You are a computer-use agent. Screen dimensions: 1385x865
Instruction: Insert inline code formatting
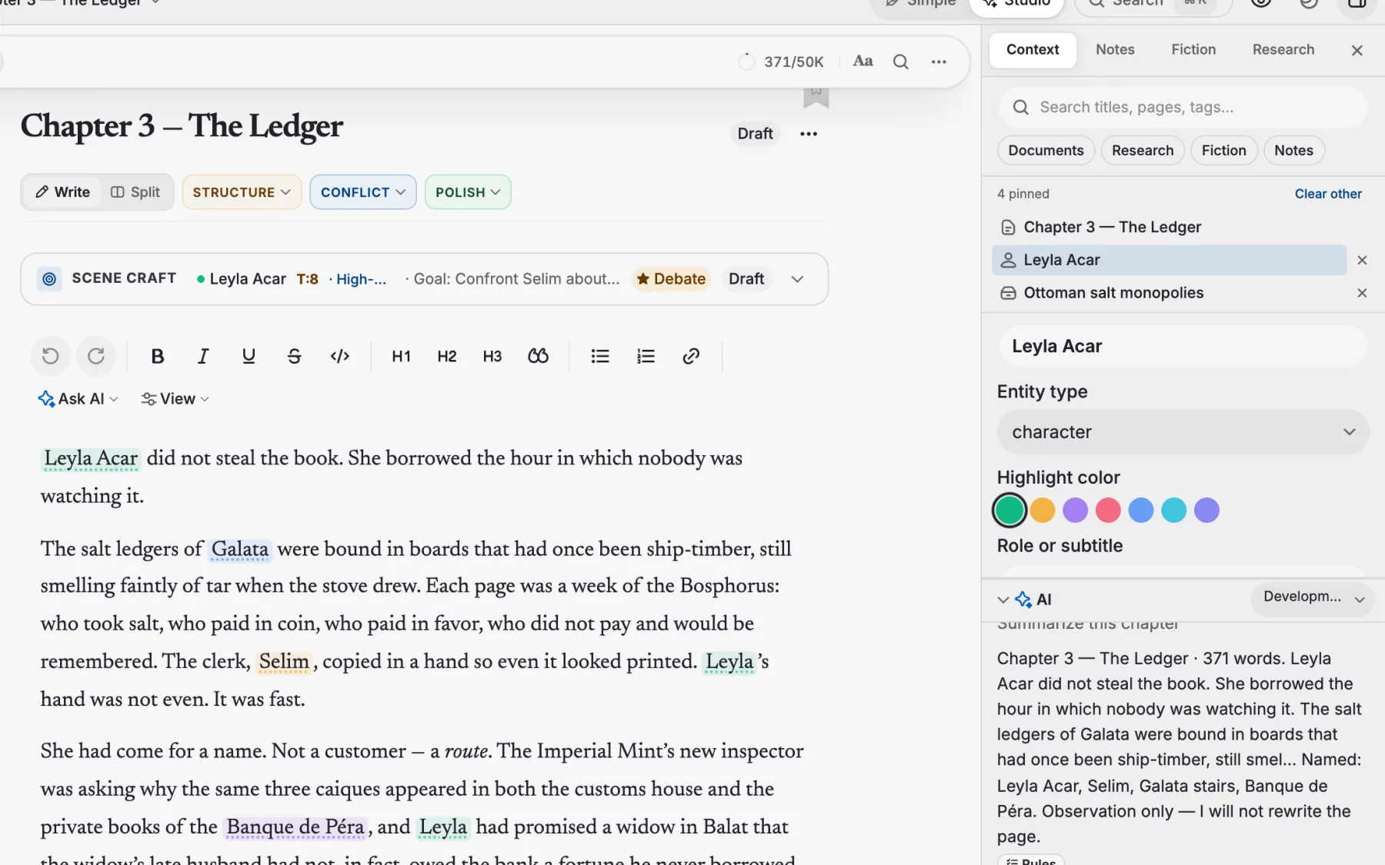340,356
